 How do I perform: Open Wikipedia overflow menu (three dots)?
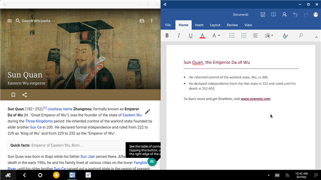(151, 21)
